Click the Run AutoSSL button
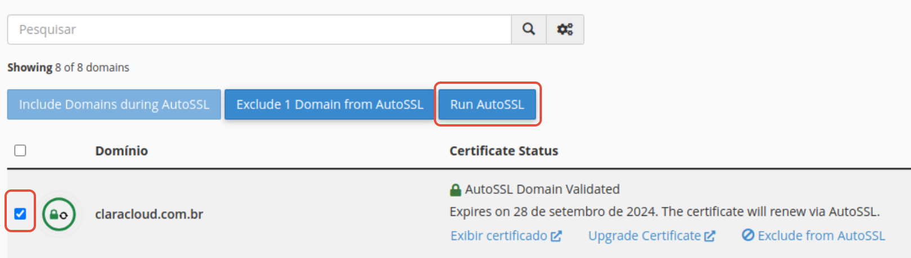The image size is (911, 258). click(487, 105)
